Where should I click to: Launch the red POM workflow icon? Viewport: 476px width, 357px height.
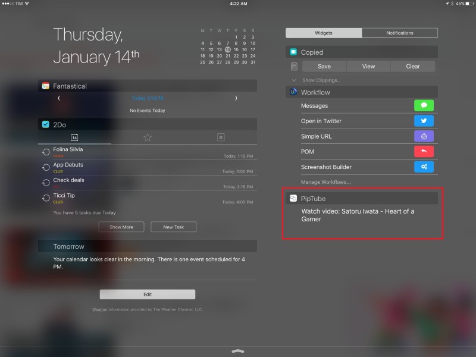point(424,152)
